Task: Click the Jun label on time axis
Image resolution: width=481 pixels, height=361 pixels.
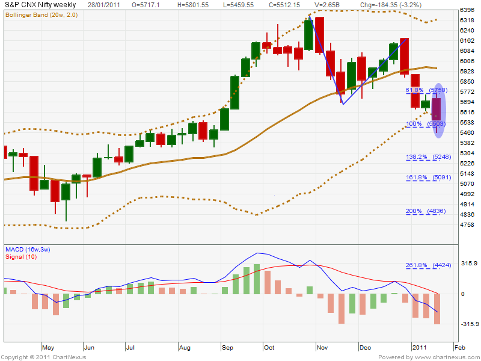Action: click(x=89, y=348)
